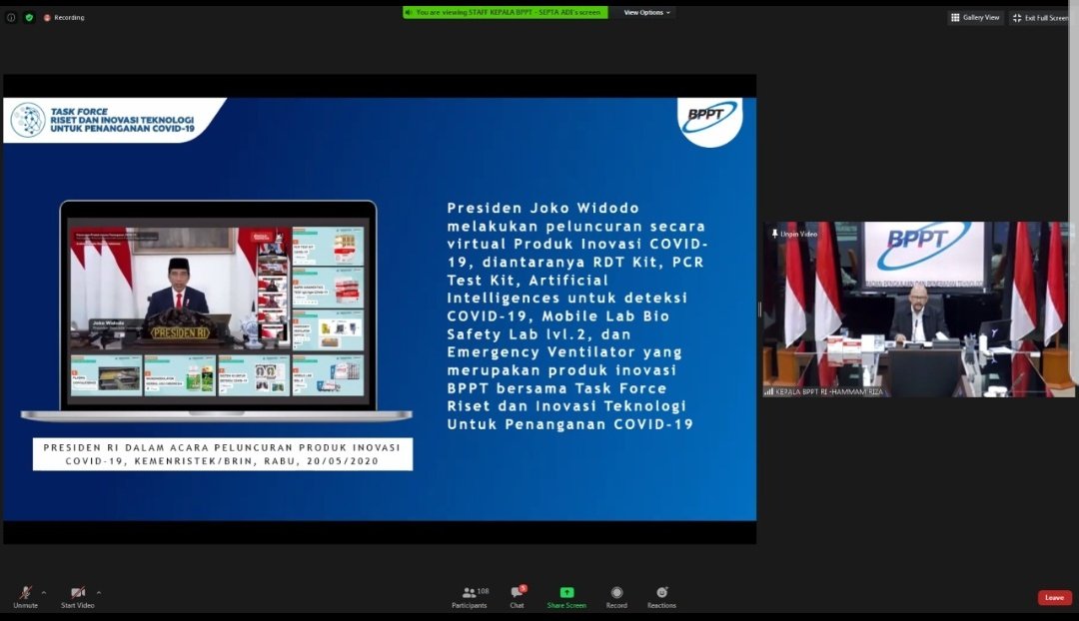Click the Start Video camera icon
Image resolution: width=1079 pixels, height=621 pixels.
coord(78,592)
